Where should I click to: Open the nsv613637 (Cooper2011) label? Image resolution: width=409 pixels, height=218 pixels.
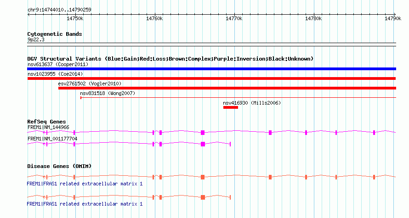click(x=58, y=64)
